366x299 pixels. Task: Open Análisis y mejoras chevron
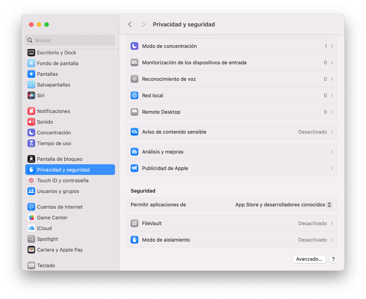pos(332,152)
